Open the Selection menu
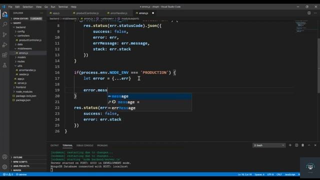 (x=28, y=6)
